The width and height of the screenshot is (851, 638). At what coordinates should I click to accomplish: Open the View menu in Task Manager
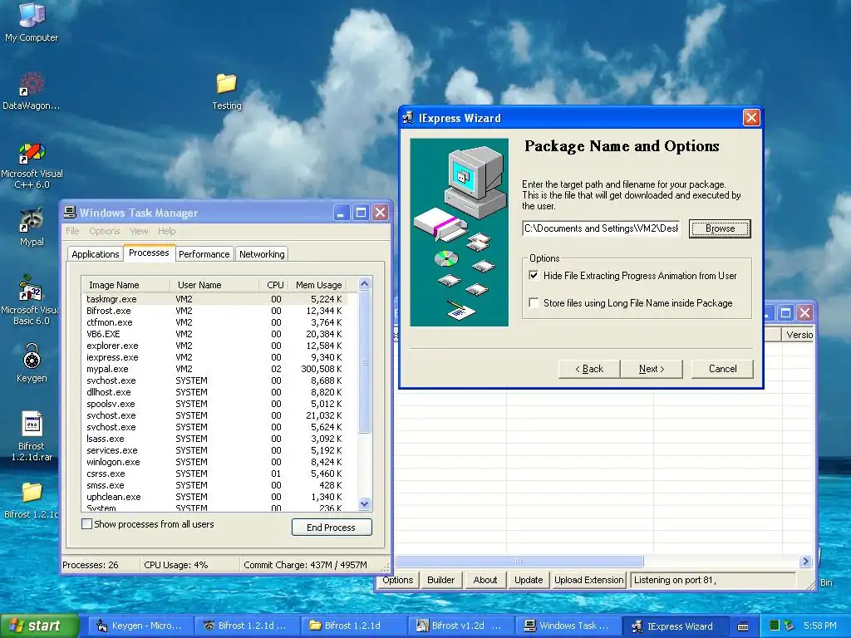click(139, 231)
